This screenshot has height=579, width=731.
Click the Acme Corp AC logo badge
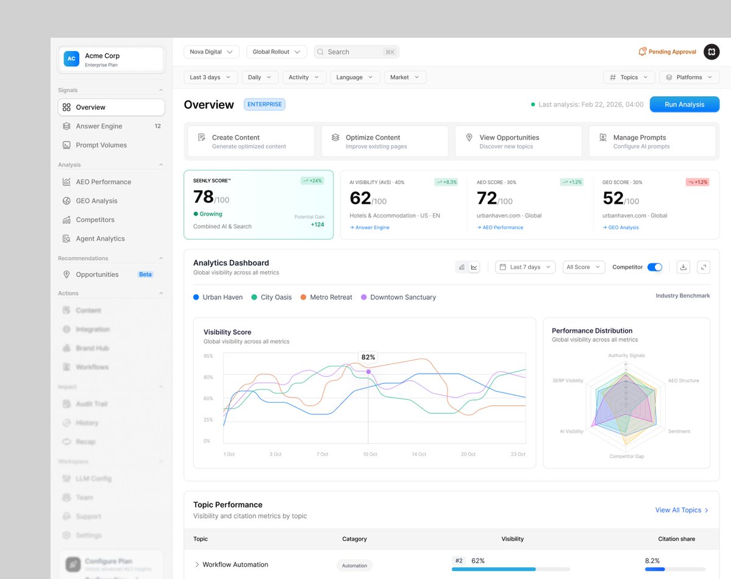coord(71,59)
